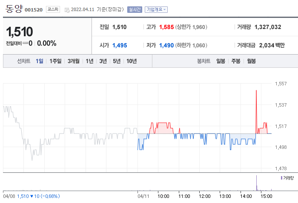Select the 5년 line chart tab

coord(117,61)
